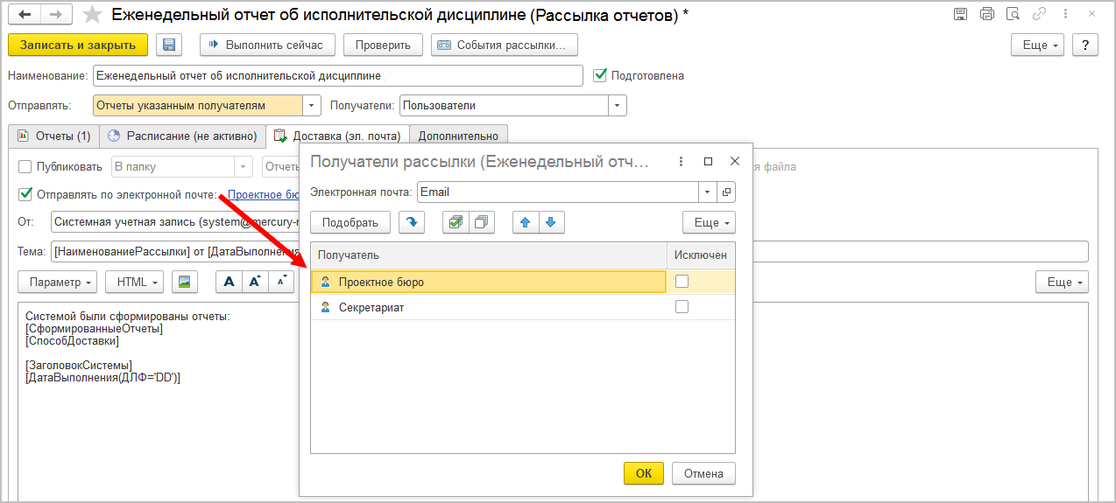Click the Наименование text field

pyautogui.click(x=337, y=75)
